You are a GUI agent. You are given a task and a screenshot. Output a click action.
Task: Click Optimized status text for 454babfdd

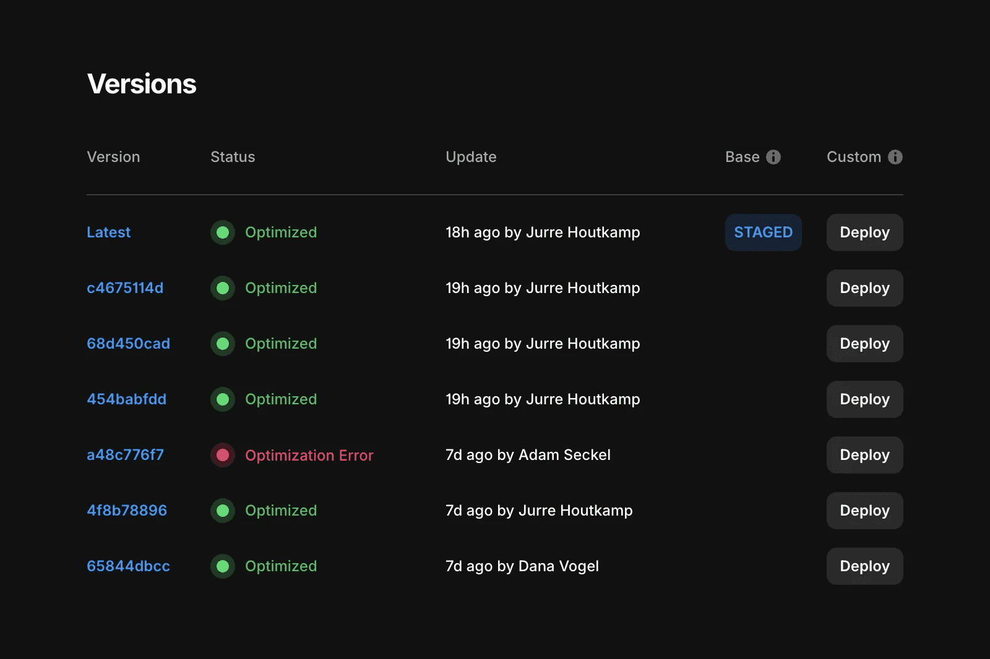[281, 399]
